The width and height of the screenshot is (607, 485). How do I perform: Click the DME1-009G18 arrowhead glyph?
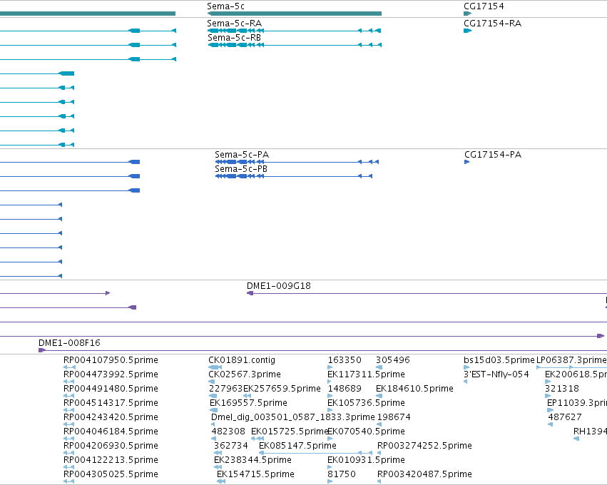tap(250, 293)
